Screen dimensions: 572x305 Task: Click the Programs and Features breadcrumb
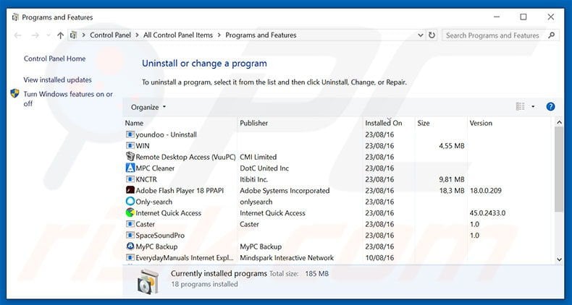pos(261,35)
